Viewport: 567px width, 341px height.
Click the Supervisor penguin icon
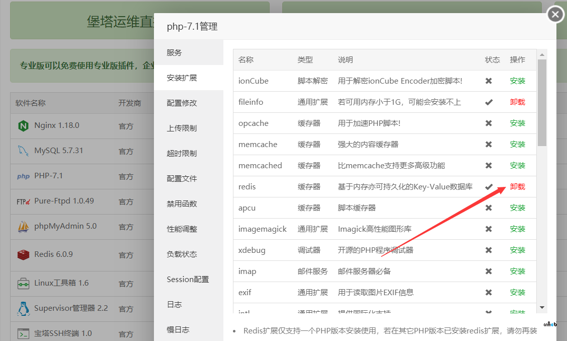tap(23, 308)
